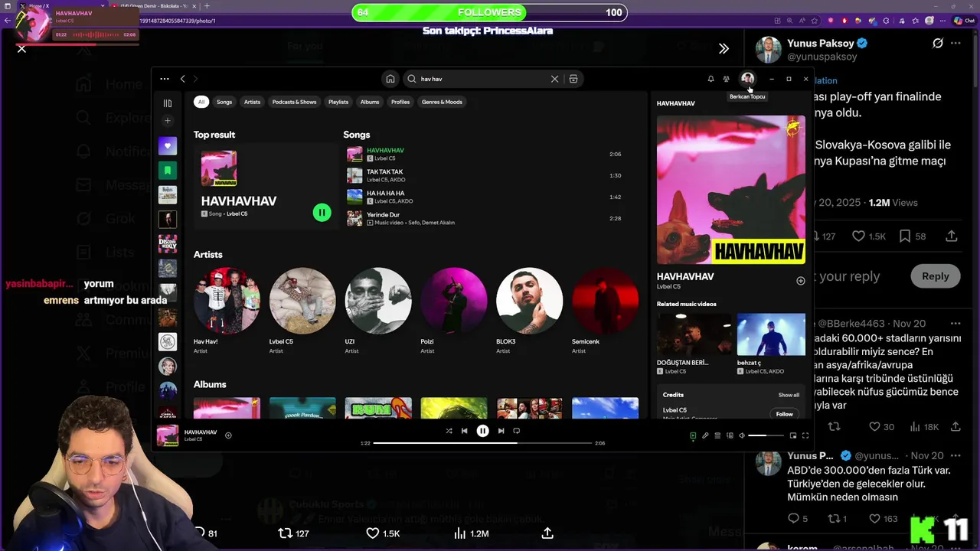This screenshot has height=551, width=980.
Task: Clear the 'hav hav' search query
Action: pos(555,79)
